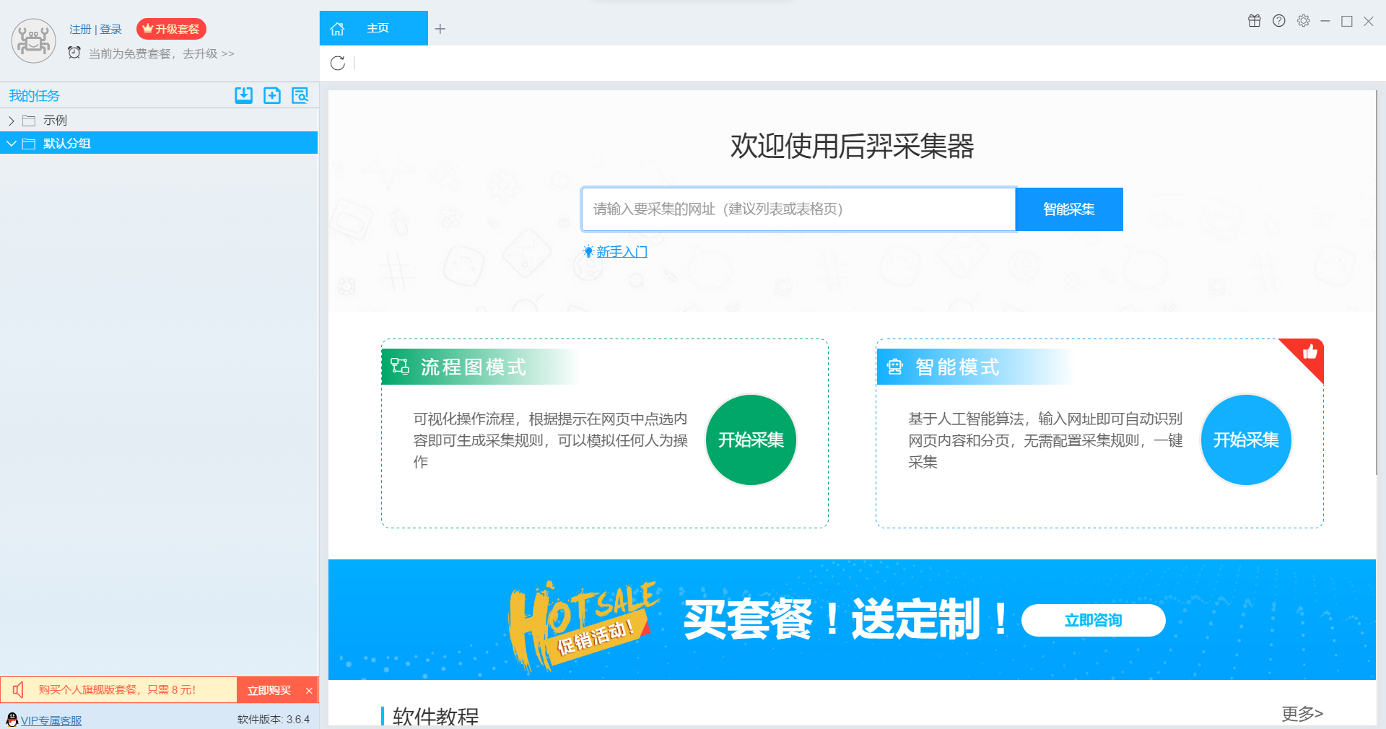Click the 软件教程 section heading
The height and width of the screenshot is (729, 1386).
435,716
